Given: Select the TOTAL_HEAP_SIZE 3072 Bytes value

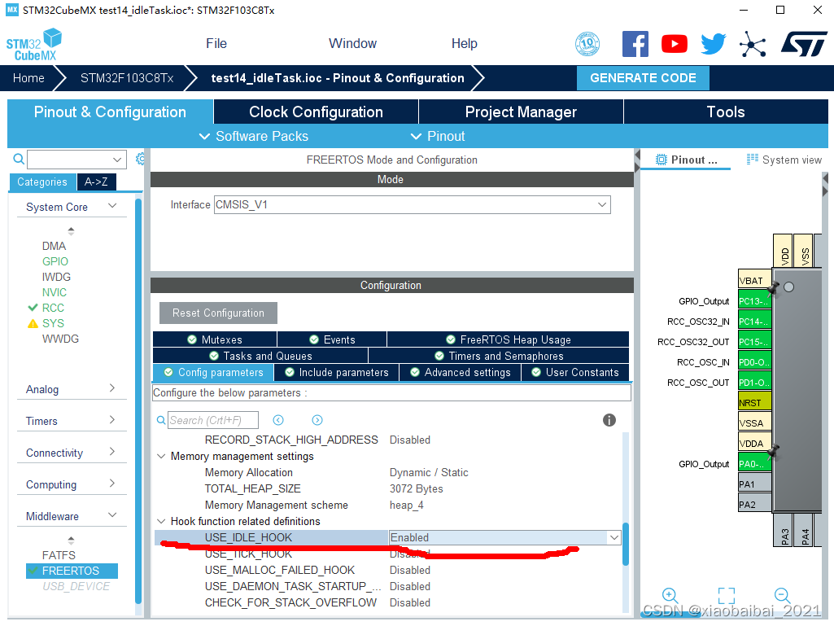Looking at the screenshot, I should (416, 488).
